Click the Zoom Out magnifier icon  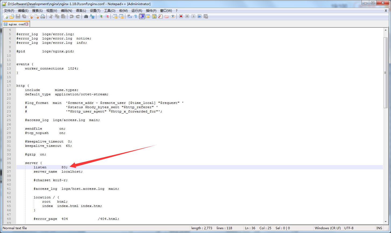(x=107, y=16)
